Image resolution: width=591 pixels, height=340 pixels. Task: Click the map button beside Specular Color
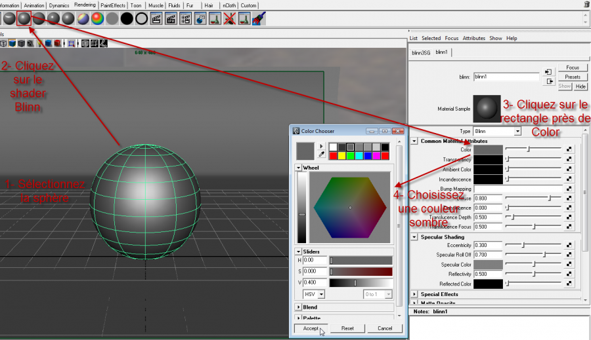coord(569,265)
